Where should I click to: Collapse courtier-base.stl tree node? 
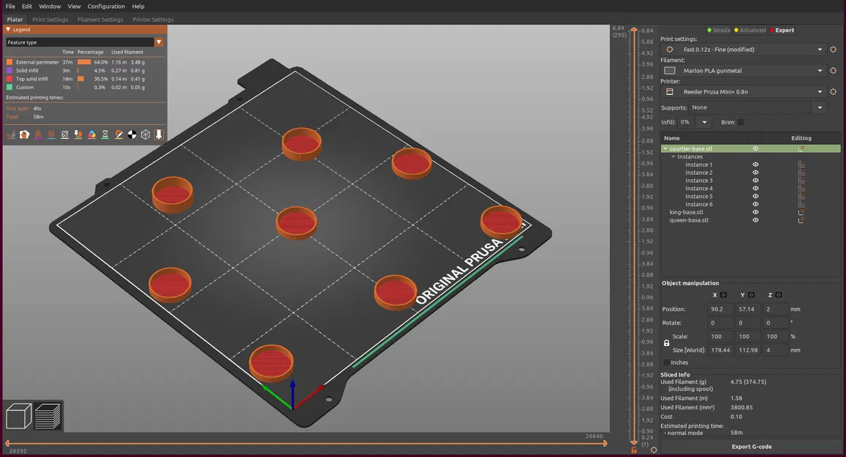(665, 148)
